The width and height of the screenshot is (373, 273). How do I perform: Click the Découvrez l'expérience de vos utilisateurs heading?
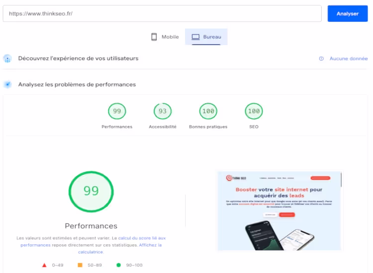(78, 59)
